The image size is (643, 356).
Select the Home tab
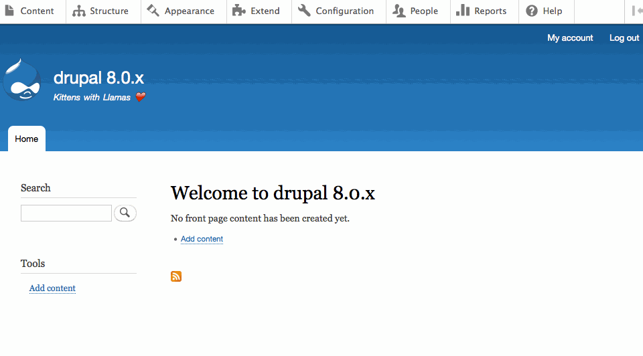(27, 139)
